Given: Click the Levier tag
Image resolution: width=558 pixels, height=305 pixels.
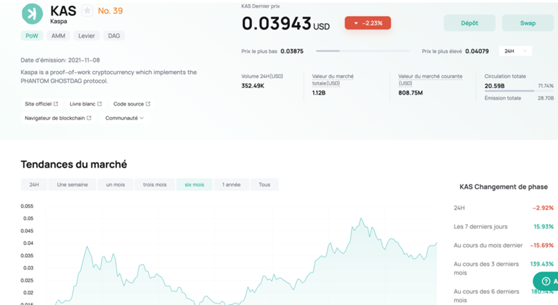Looking at the screenshot, I should [87, 36].
